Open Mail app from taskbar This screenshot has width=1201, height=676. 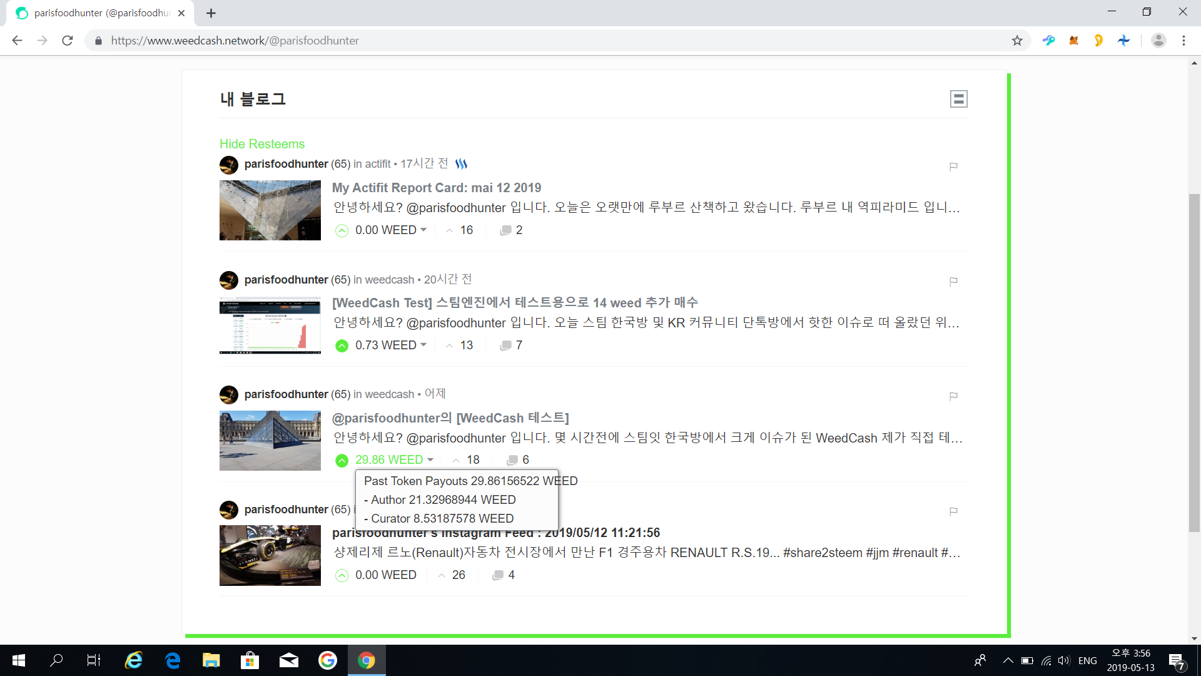pos(288,660)
